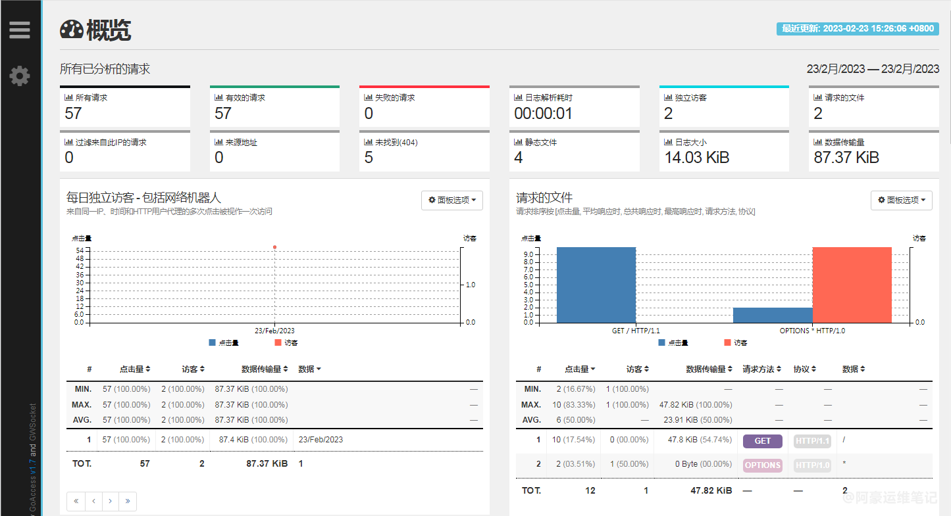This screenshot has height=516, width=951.
Task: Click the chart icon beside 独立访客
Action: click(x=668, y=97)
